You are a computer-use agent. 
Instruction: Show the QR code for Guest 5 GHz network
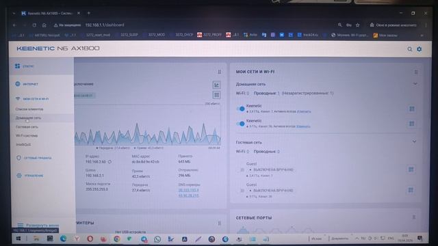tap(411, 190)
